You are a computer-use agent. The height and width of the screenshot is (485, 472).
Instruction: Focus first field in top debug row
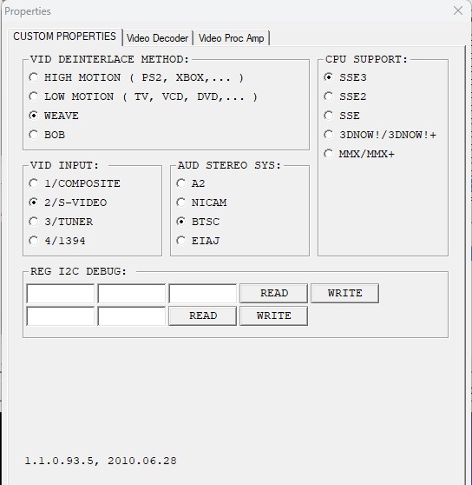coord(61,293)
